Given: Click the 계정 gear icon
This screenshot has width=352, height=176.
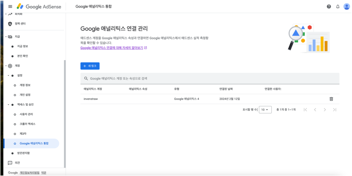Looking at the screenshot, I should tap(10, 66).
